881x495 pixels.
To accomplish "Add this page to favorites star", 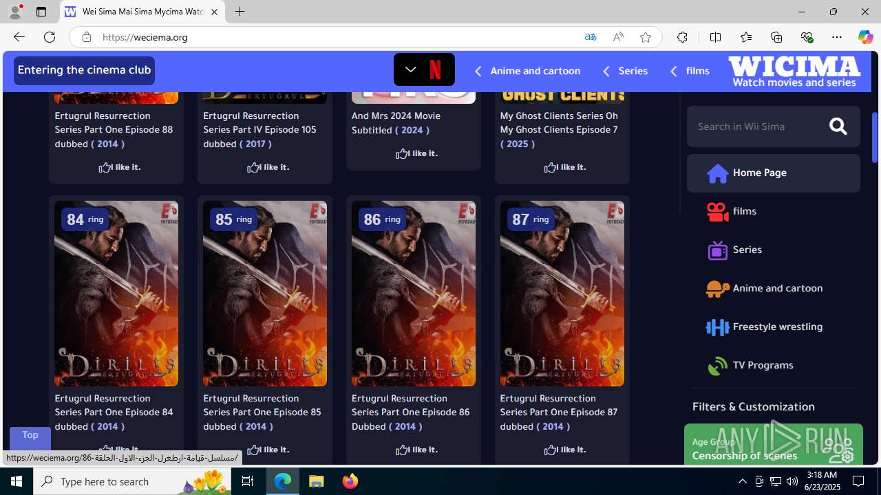I will [x=645, y=37].
